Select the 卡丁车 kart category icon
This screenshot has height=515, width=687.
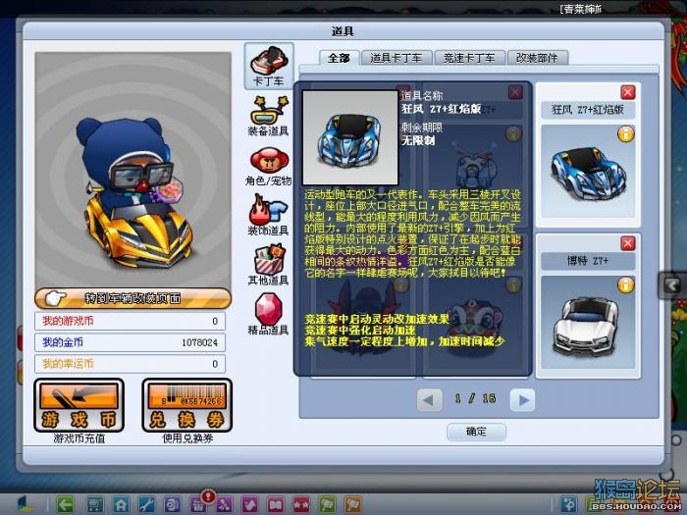(269, 66)
